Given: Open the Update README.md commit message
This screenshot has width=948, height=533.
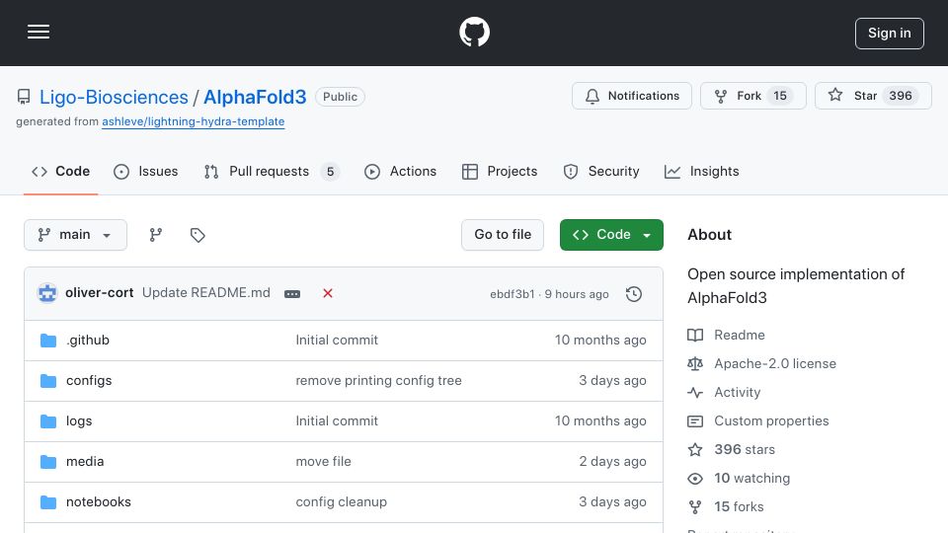Looking at the screenshot, I should 206,292.
